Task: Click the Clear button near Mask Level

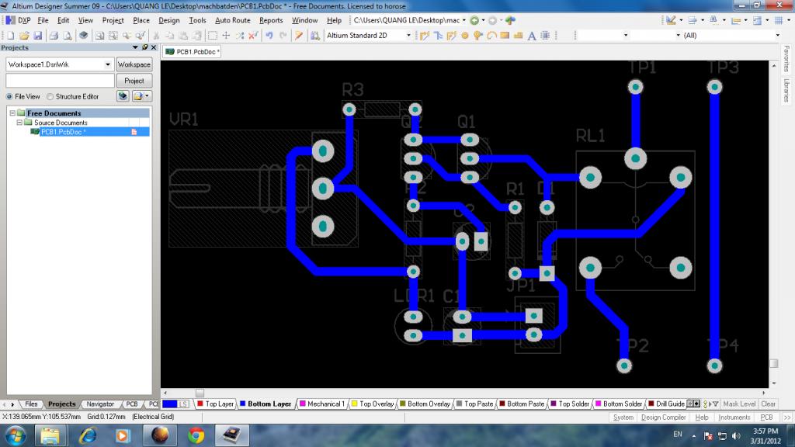Action: (768, 404)
